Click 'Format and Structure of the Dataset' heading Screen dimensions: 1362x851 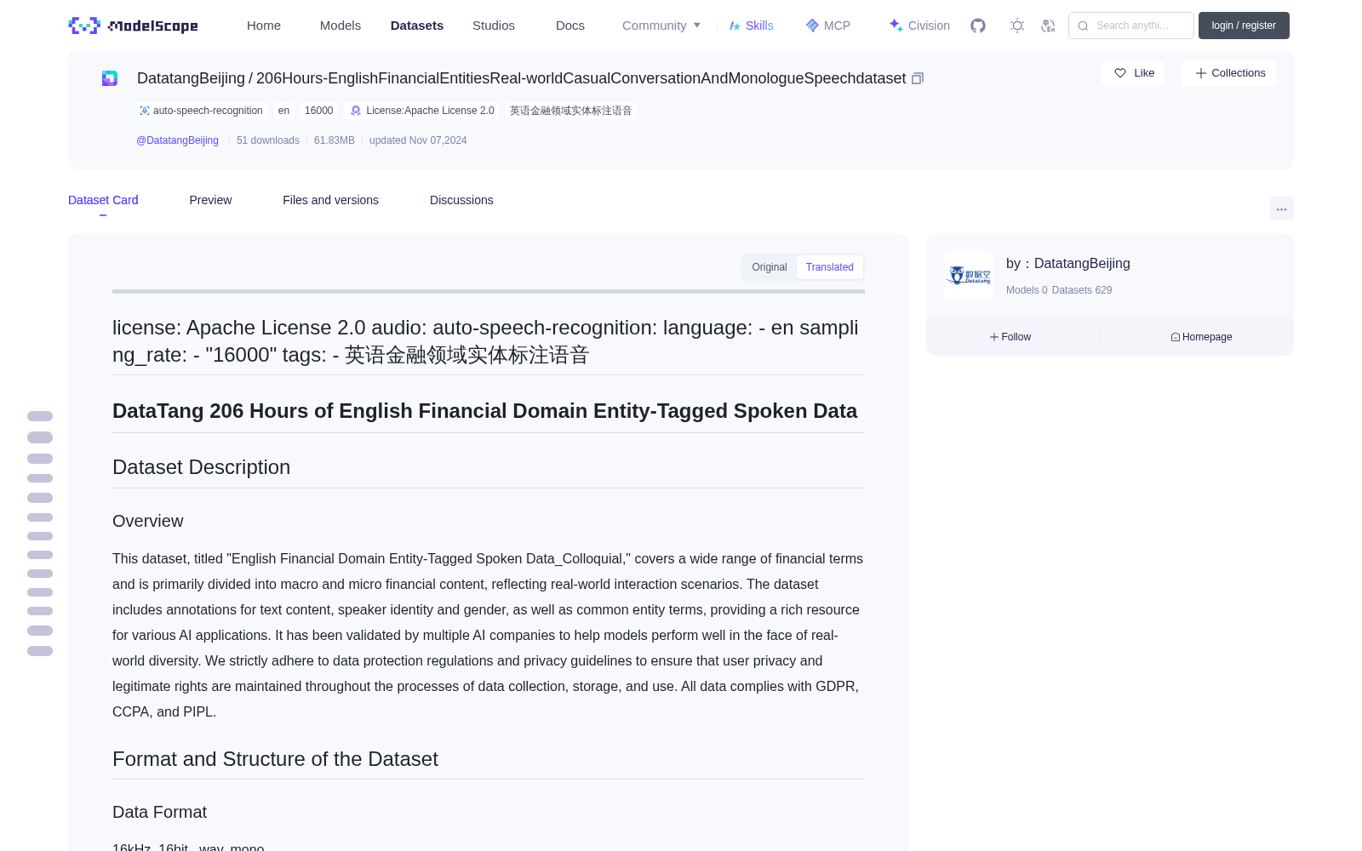pyautogui.click(x=275, y=759)
